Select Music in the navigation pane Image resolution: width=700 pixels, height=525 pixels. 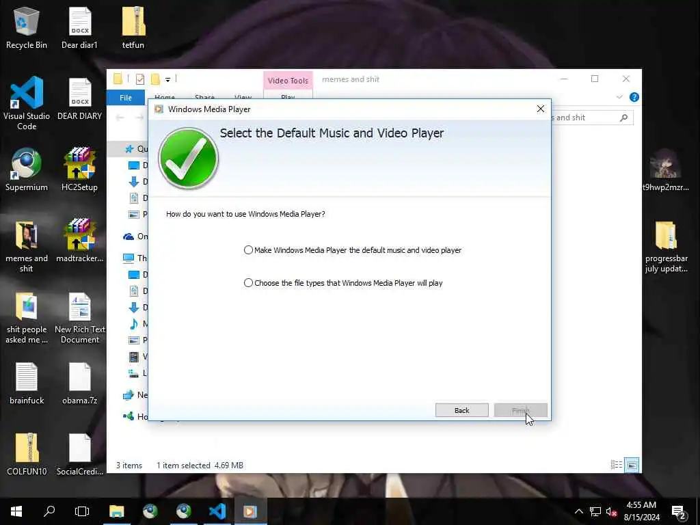tap(138, 323)
